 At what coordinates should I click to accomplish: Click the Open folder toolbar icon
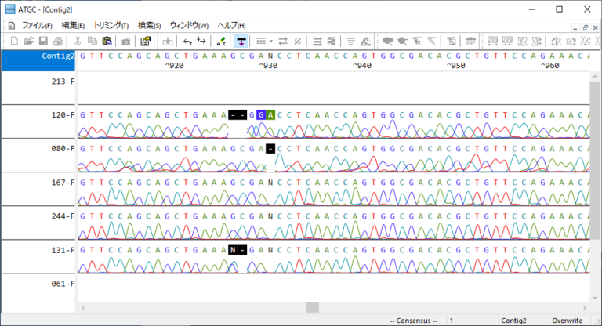[x=29, y=41]
